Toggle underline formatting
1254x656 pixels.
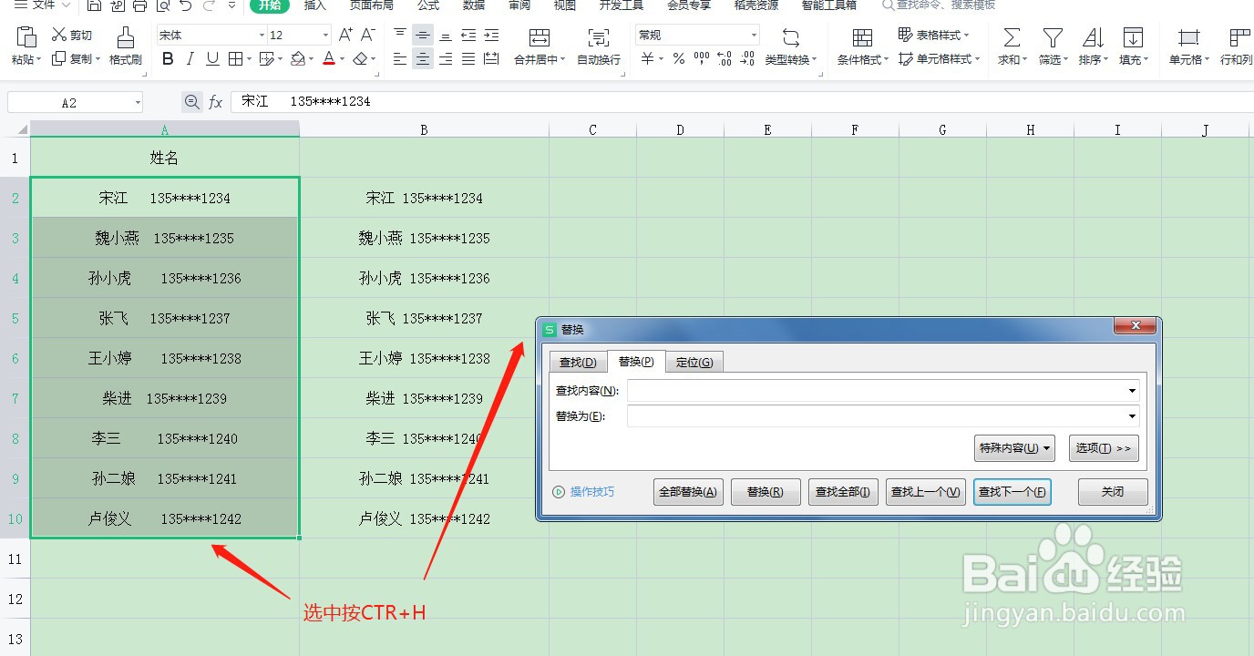pos(212,58)
